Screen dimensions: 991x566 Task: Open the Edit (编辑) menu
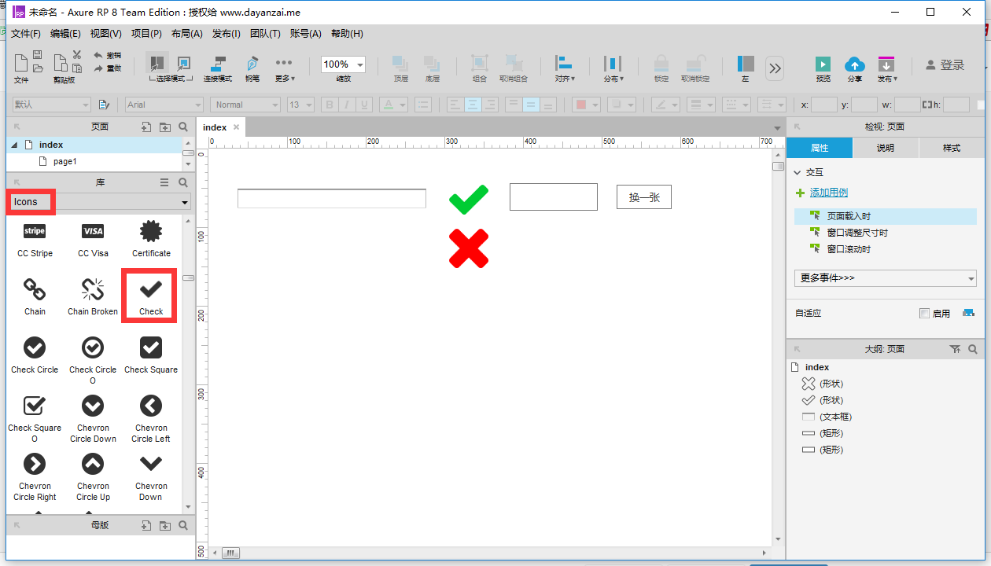coord(65,34)
